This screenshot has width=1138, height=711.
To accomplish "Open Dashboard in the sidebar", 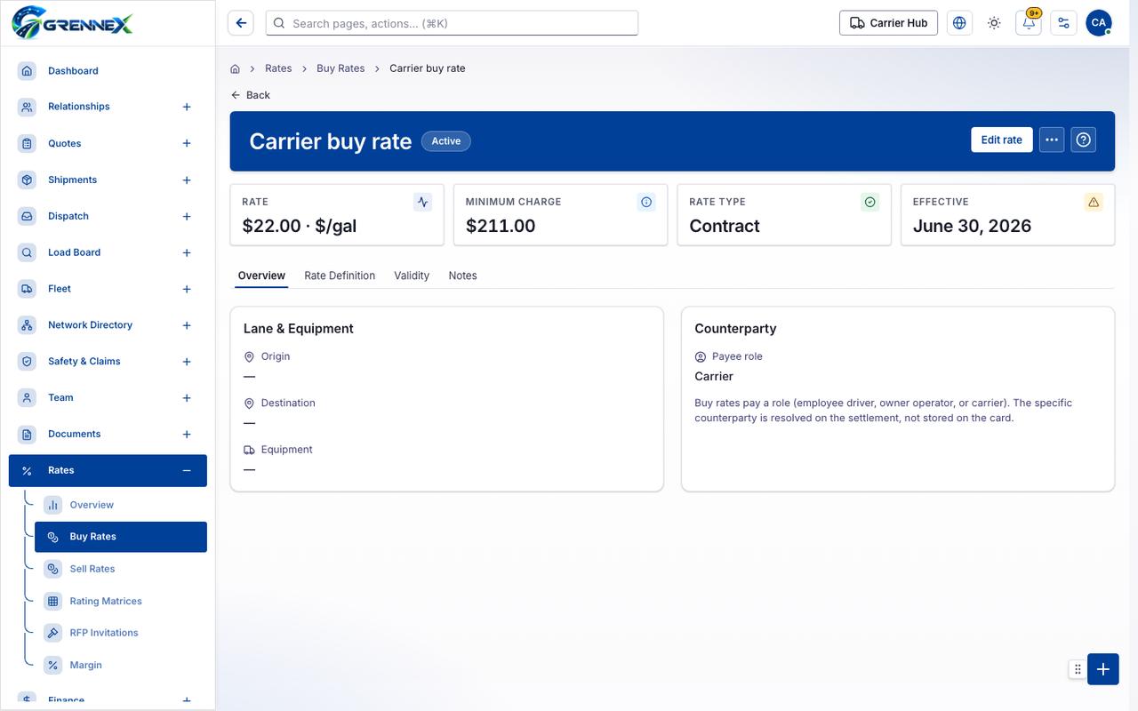I will [x=108, y=71].
